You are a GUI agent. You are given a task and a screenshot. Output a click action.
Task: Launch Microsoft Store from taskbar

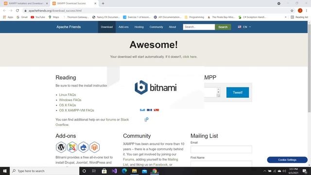[104, 171]
